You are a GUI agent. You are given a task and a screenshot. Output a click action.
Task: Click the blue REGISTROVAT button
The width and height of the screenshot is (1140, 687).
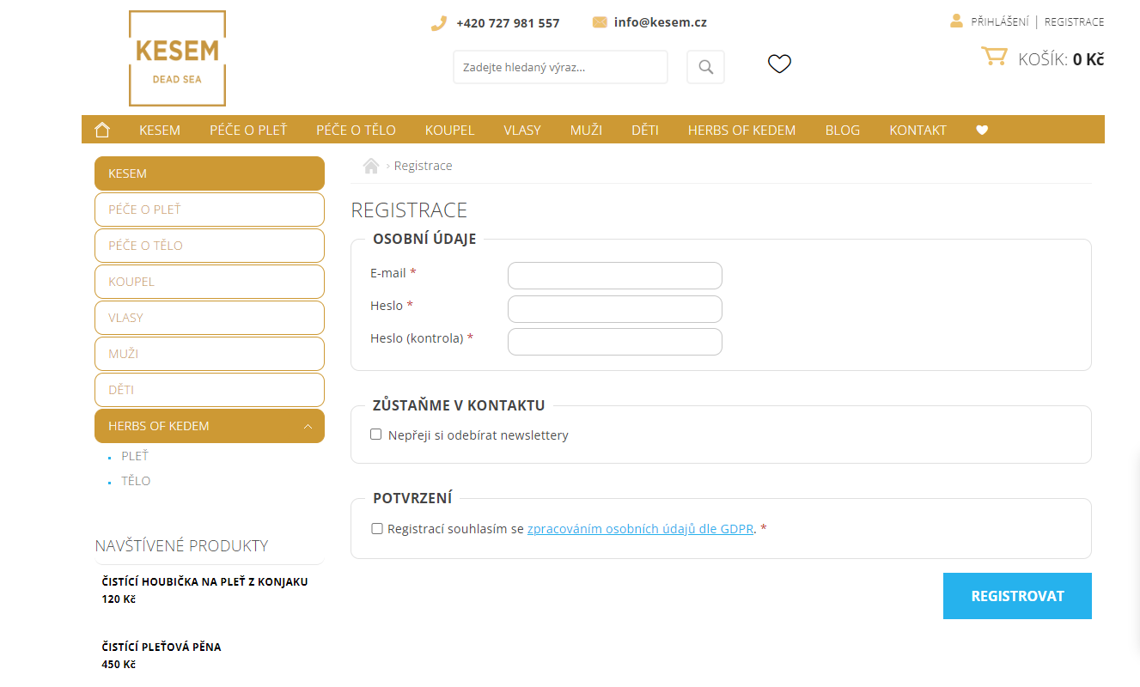click(1017, 596)
